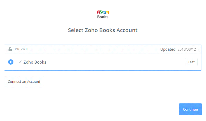Test the Zoho Books connection
Viewport: 206px width, 121px height.
(191, 62)
